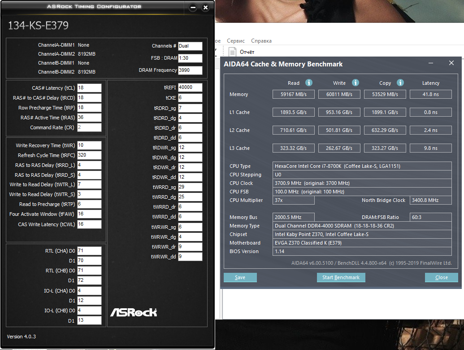Click the Write info icon in AIDA64

356,83
